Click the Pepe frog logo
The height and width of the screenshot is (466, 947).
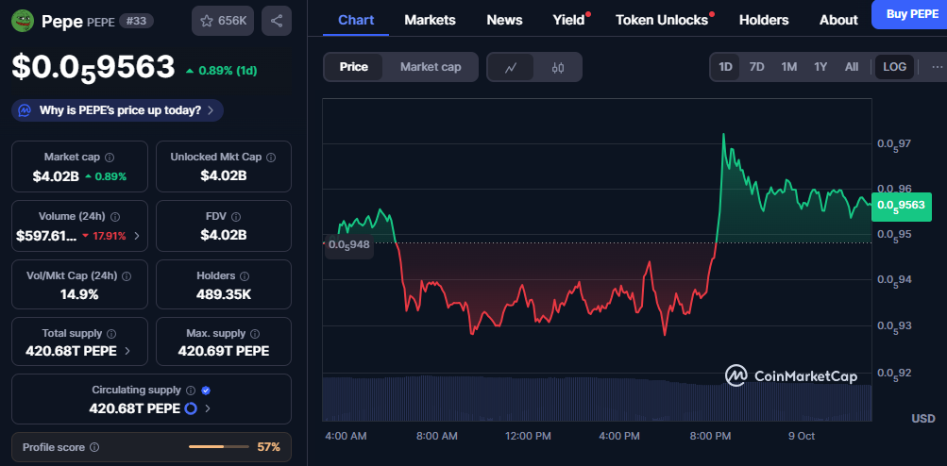click(x=23, y=20)
